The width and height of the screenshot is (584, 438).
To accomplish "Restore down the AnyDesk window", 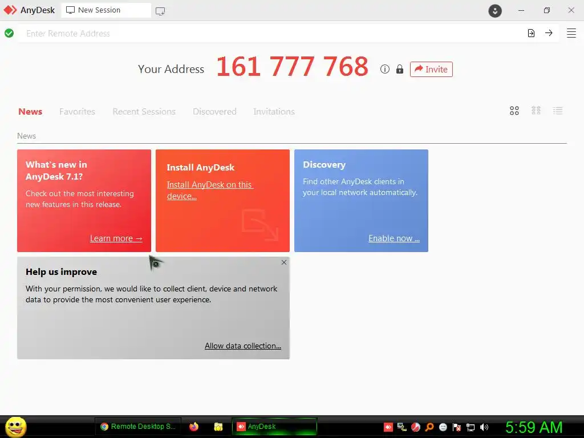I will tap(546, 10).
